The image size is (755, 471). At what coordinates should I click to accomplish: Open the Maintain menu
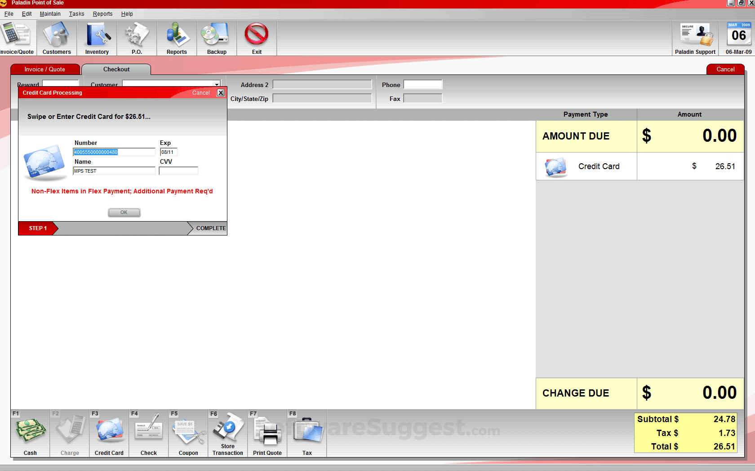point(50,14)
